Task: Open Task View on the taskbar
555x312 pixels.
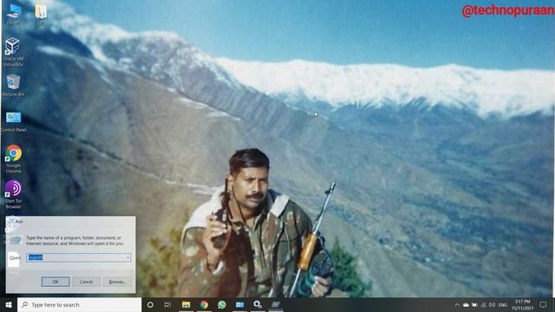Action: (x=167, y=304)
